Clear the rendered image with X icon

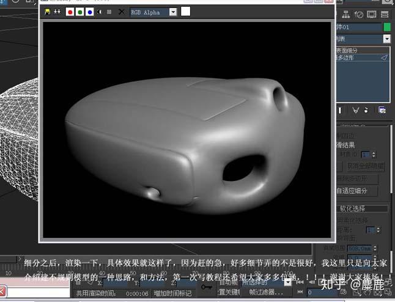pyautogui.click(x=121, y=12)
